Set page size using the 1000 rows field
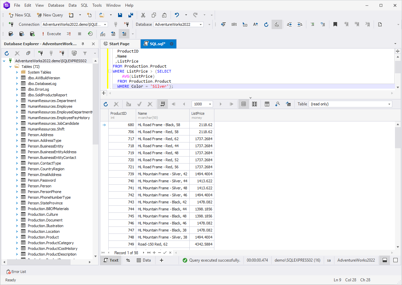This screenshot has height=285, width=402. [x=201, y=104]
